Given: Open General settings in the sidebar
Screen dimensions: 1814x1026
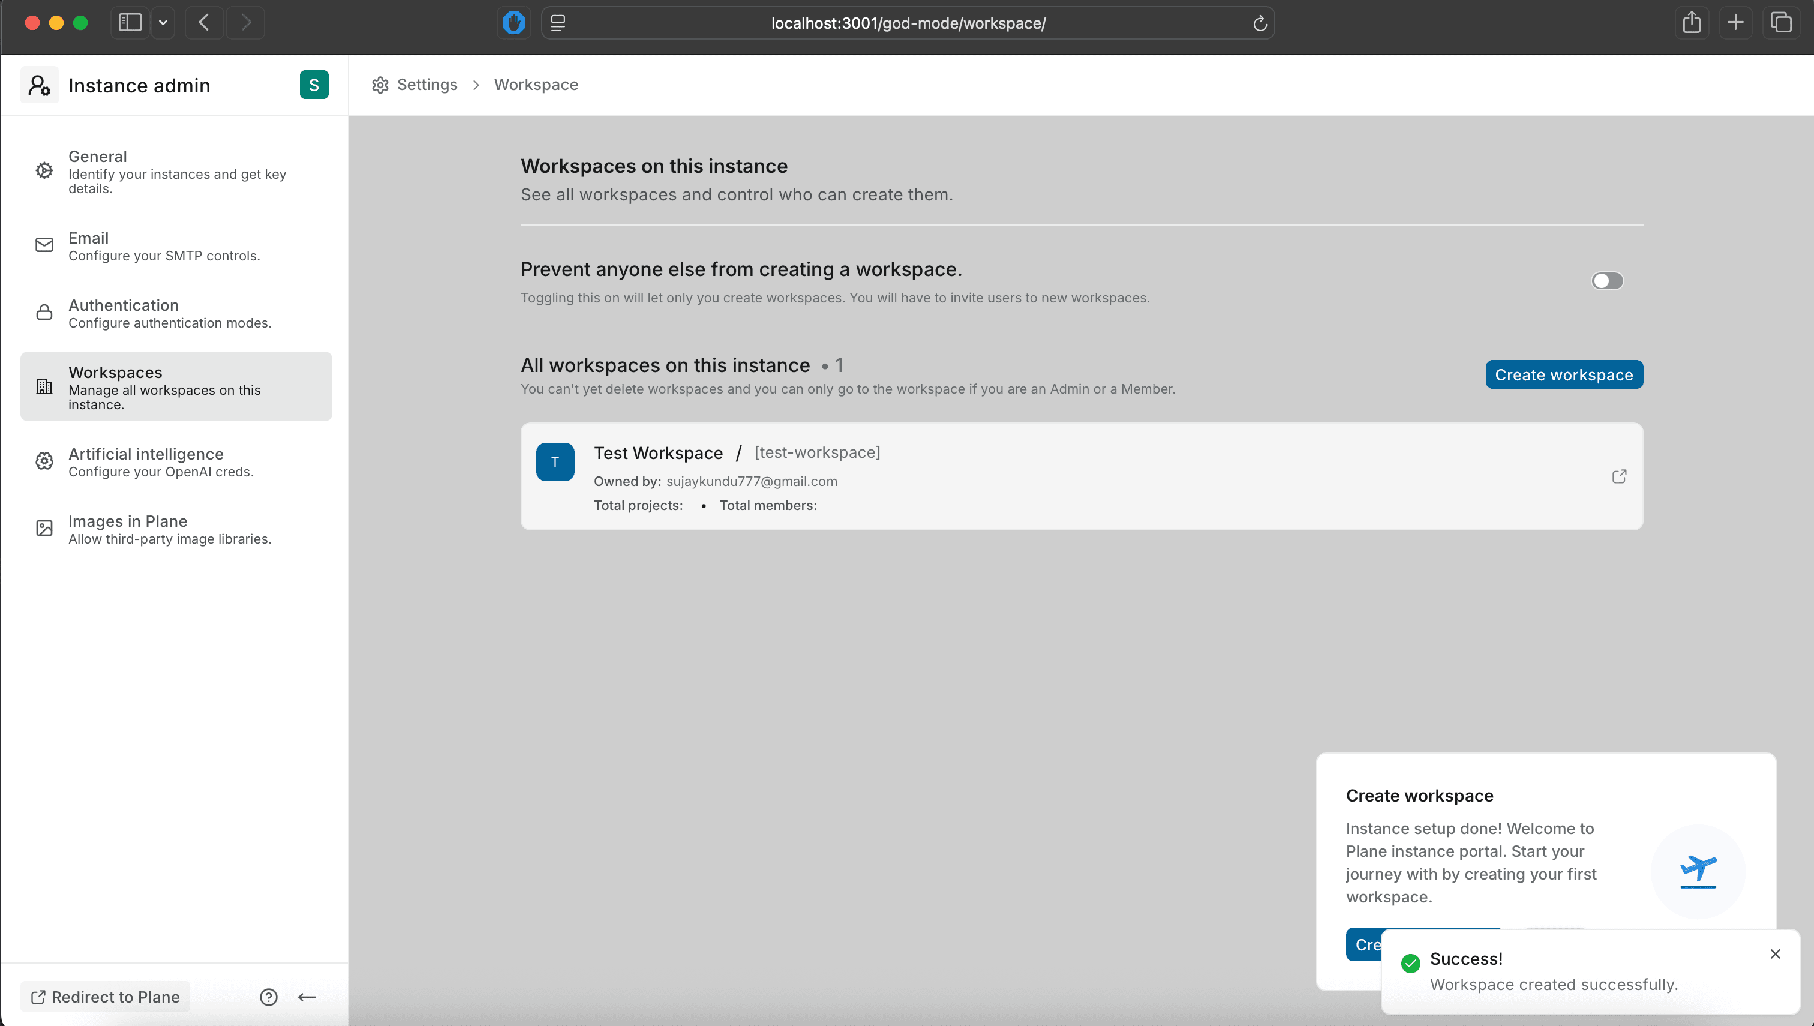Looking at the screenshot, I should tap(176, 171).
